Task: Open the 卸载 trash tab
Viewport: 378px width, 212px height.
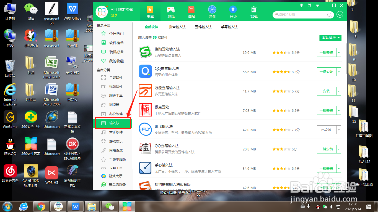Action: point(254,12)
